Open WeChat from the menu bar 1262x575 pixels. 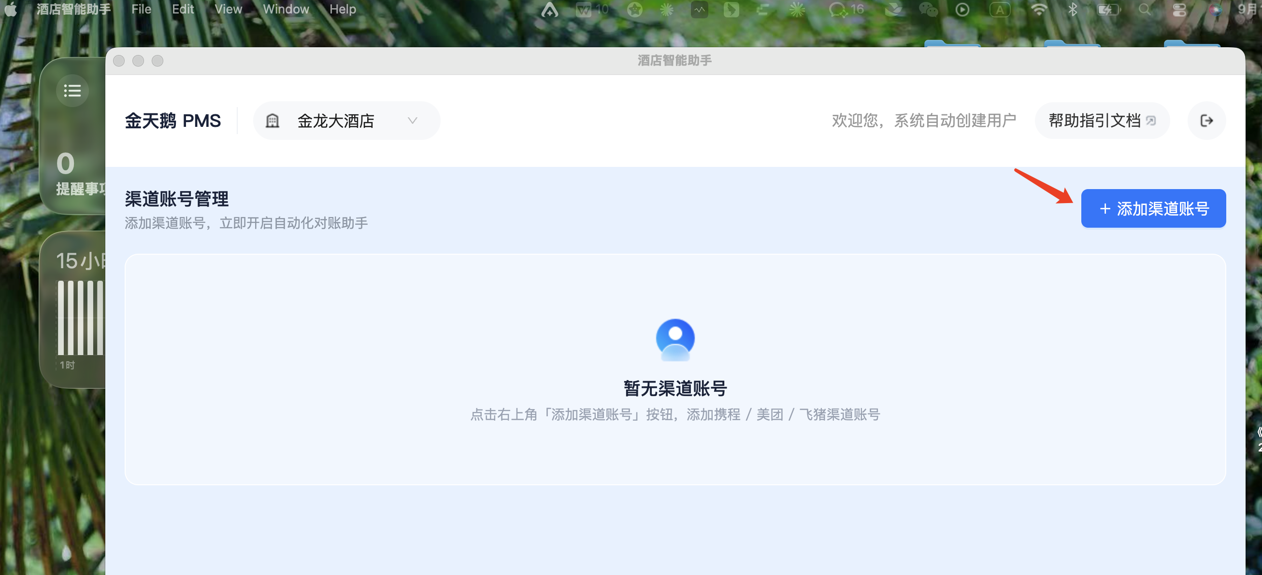(928, 9)
